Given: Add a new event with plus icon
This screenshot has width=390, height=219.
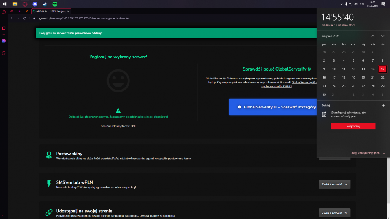Looking at the screenshot, I should [x=383, y=105].
